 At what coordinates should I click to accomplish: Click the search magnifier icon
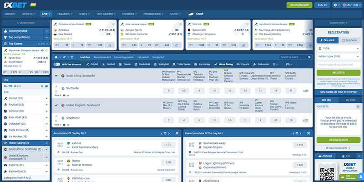(309, 57)
